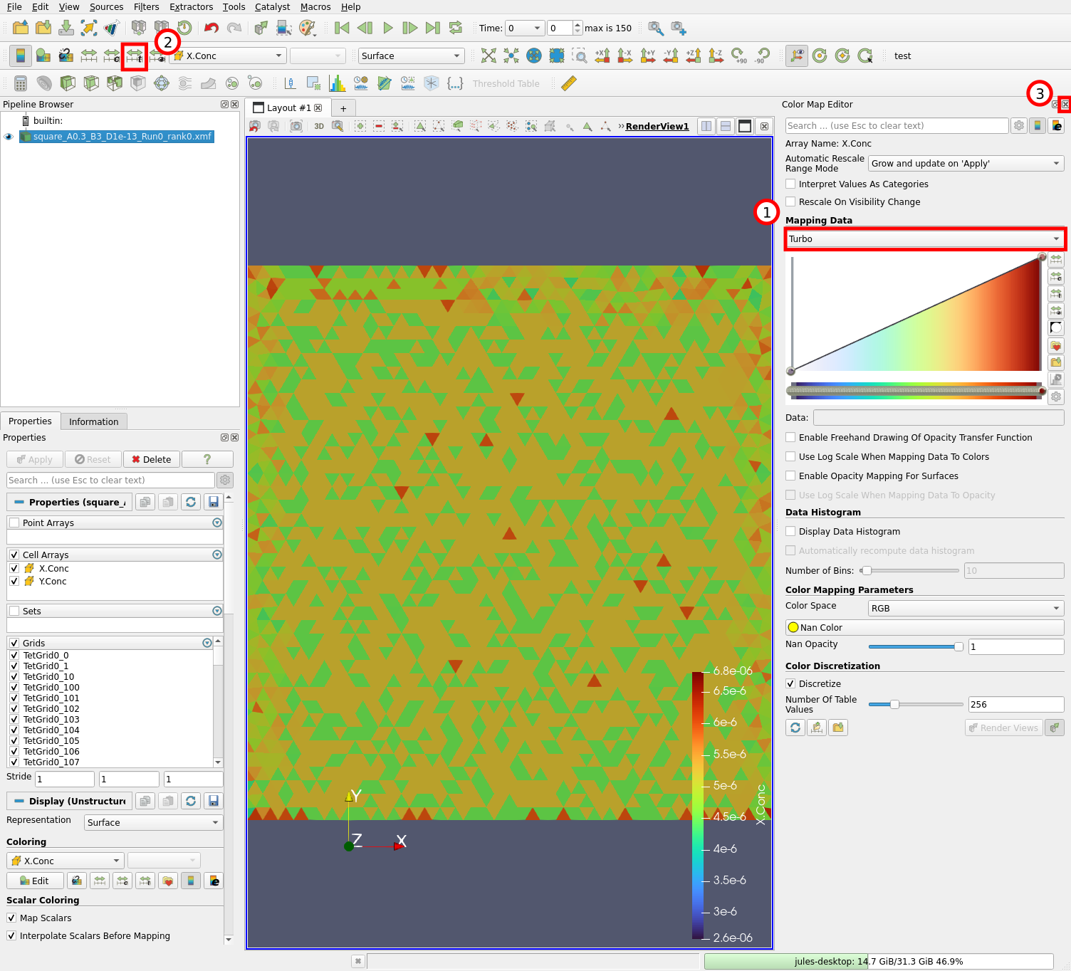Enable Use Log Scale When Mapping Data To Colors
The height and width of the screenshot is (971, 1071).
(x=790, y=456)
